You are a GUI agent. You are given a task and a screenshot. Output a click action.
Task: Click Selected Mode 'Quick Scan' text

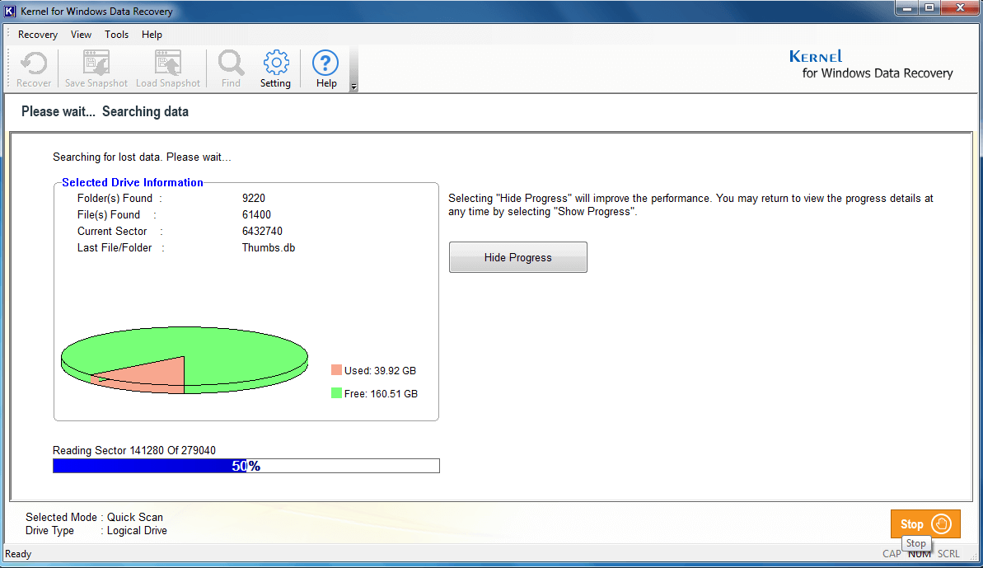point(135,517)
